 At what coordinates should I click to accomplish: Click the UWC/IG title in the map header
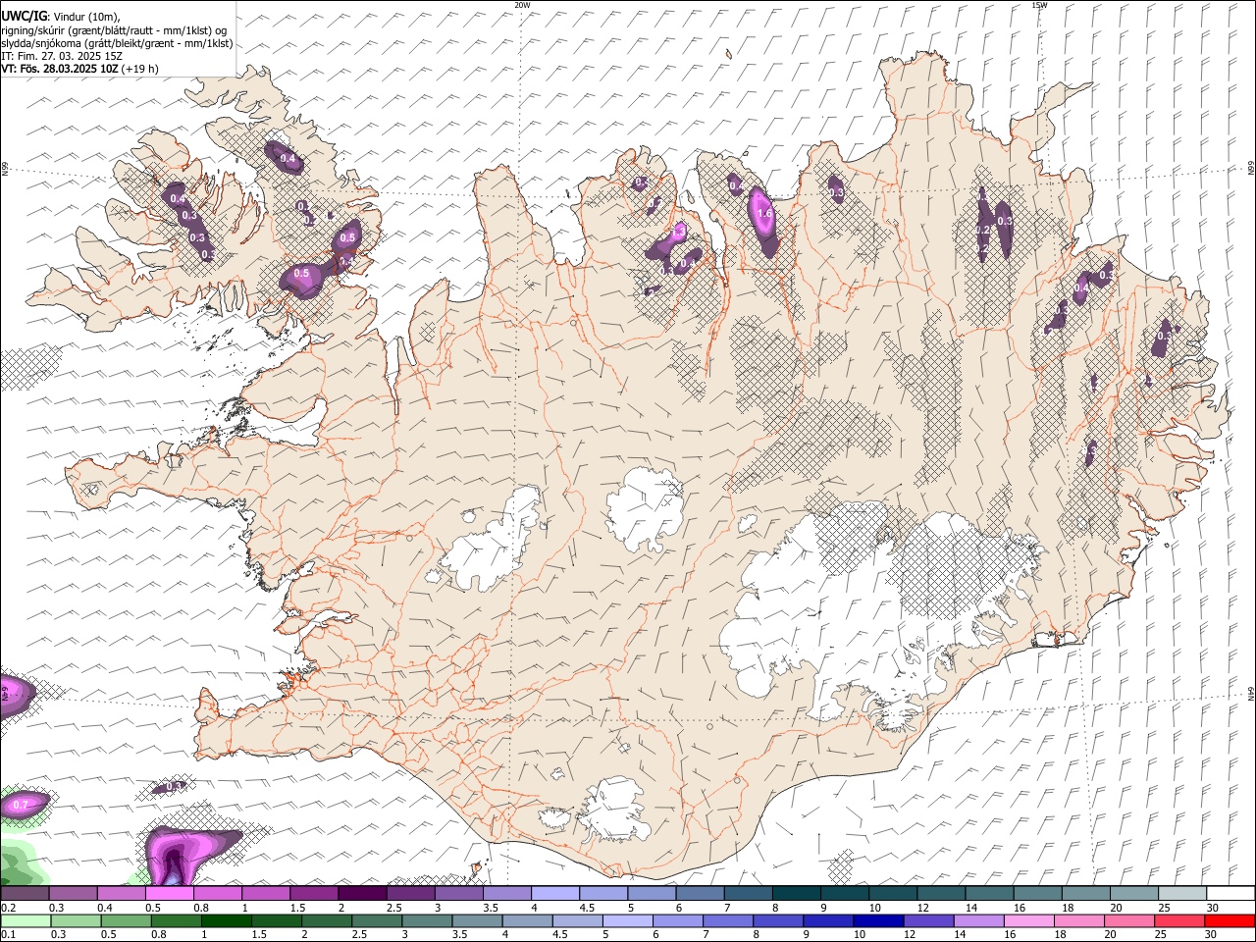pos(24,17)
